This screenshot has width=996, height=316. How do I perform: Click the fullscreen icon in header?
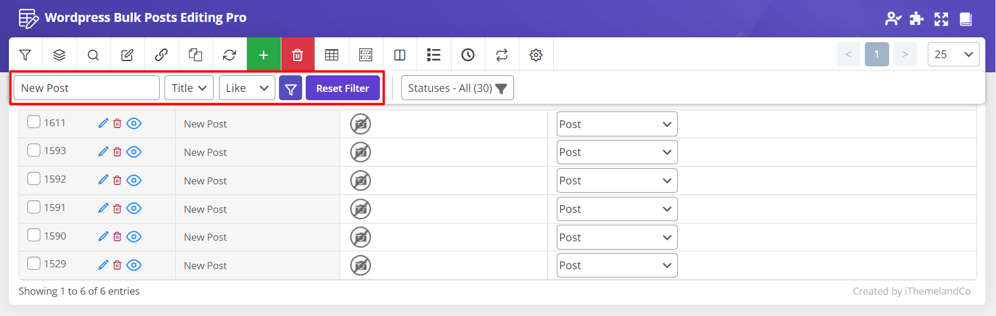pos(941,19)
